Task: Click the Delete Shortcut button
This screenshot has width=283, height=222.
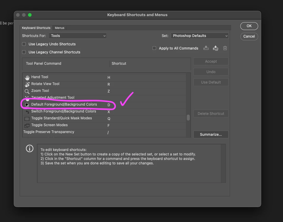Action: (211, 114)
